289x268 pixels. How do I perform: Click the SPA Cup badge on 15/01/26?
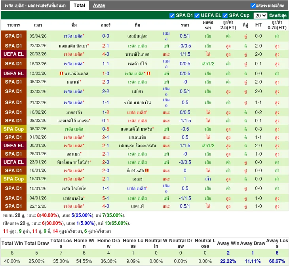click(x=13, y=179)
